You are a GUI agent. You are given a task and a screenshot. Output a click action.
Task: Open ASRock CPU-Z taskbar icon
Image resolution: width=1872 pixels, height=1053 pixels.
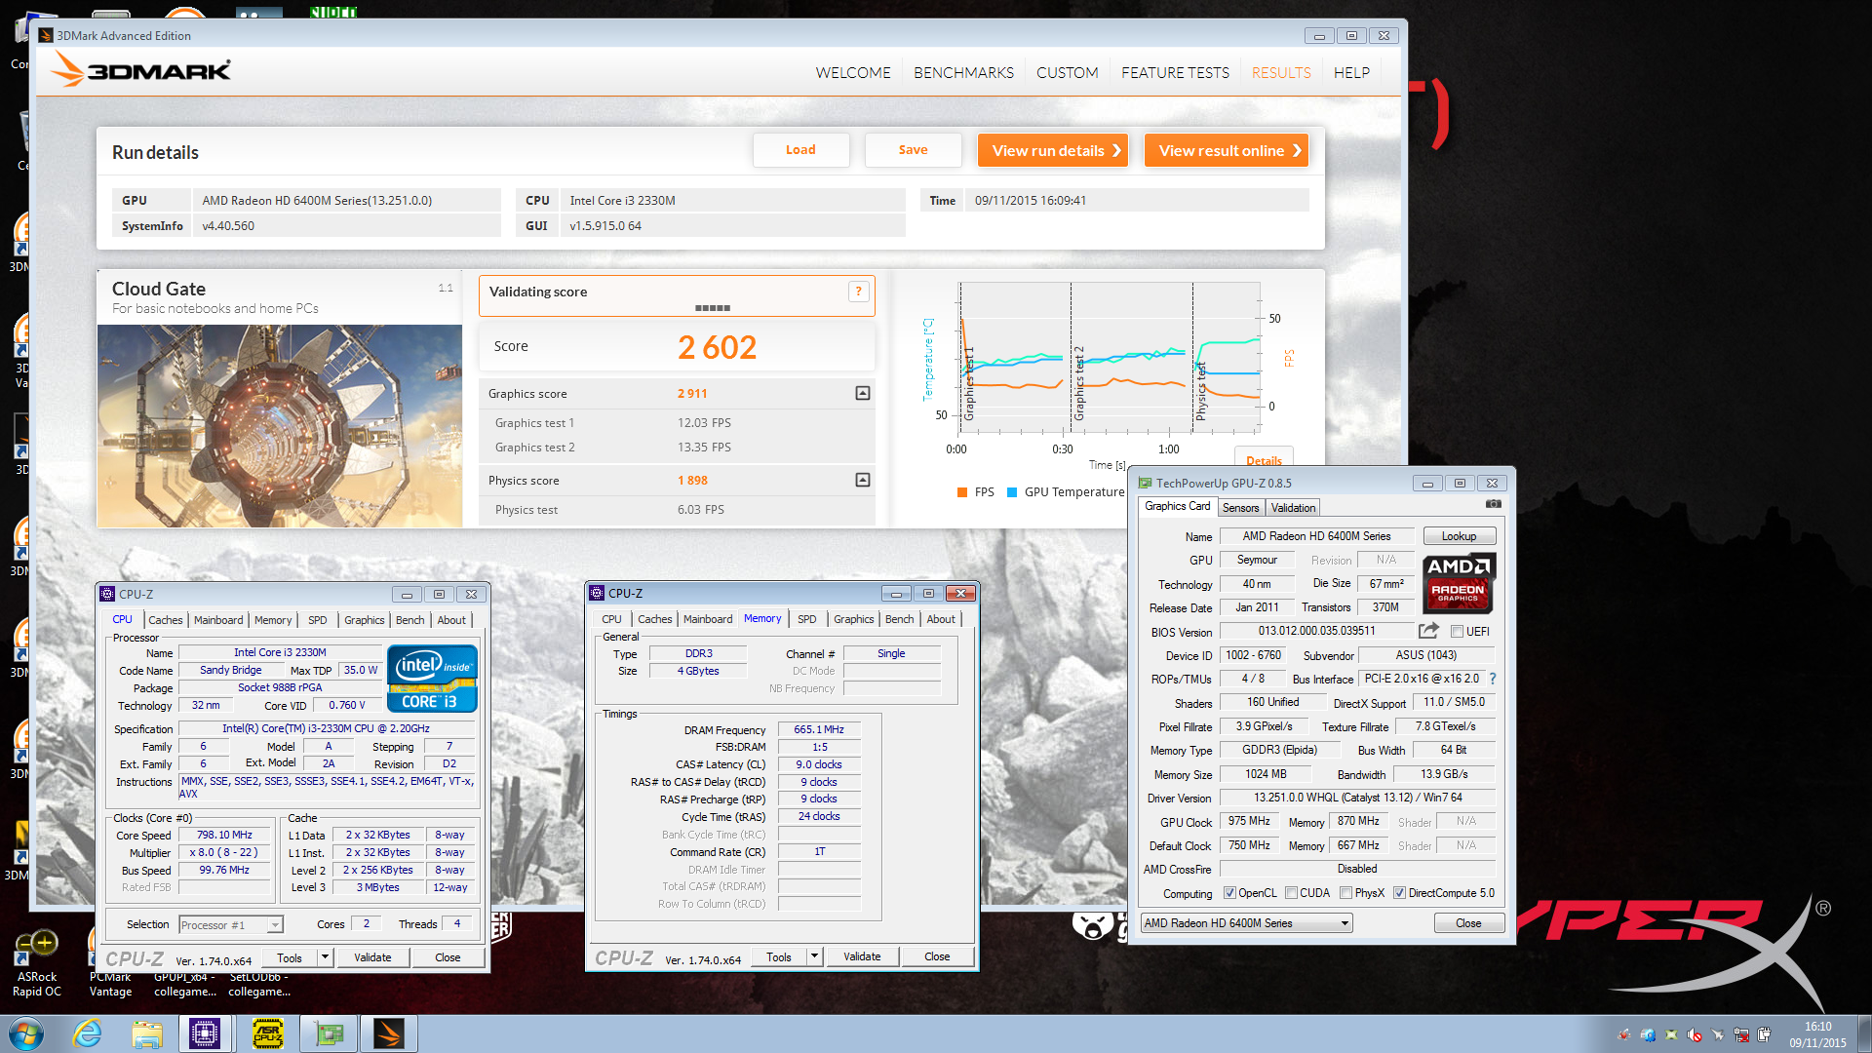coord(268,1033)
